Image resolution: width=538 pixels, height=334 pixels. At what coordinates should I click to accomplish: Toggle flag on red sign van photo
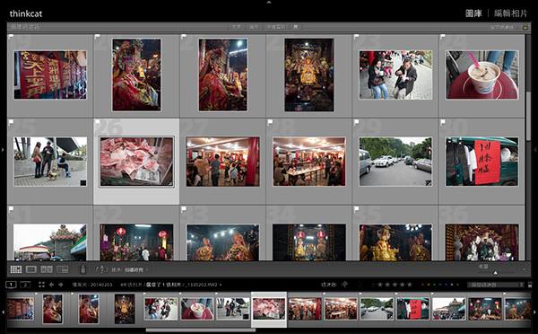(x=443, y=121)
